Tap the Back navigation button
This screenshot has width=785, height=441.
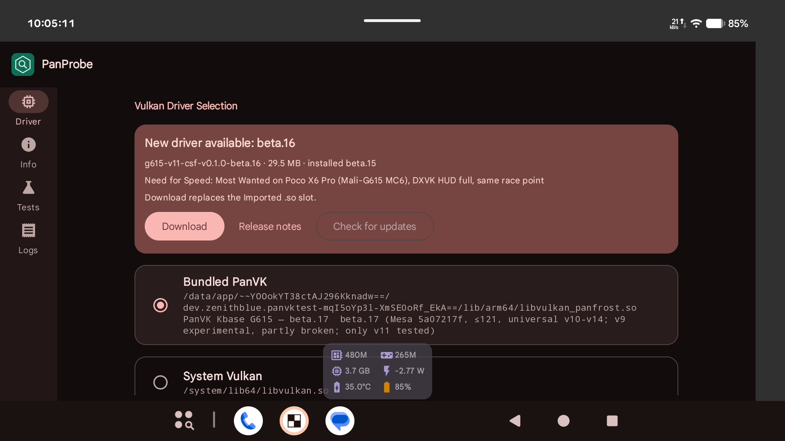pyautogui.click(x=515, y=421)
